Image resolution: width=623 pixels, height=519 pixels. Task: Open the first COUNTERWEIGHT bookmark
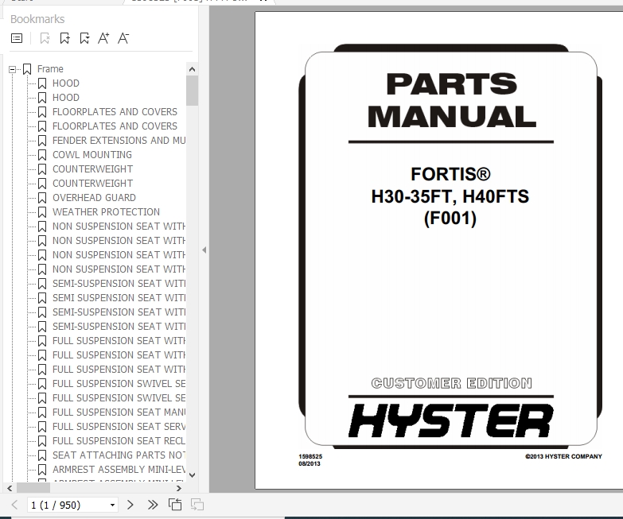(92, 169)
